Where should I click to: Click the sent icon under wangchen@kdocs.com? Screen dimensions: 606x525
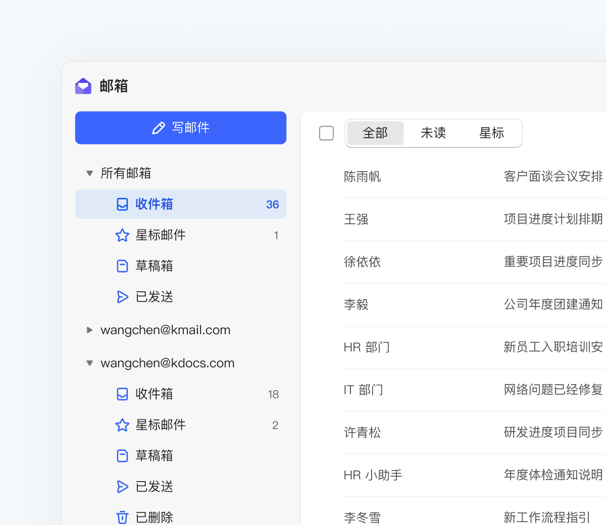122,487
